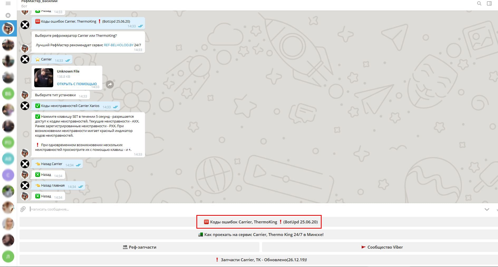Screen dimensions: 498x267
Task: Click the X avatar beside 'Коды неисправностей Carrier Xarios'
Action: (25, 106)
